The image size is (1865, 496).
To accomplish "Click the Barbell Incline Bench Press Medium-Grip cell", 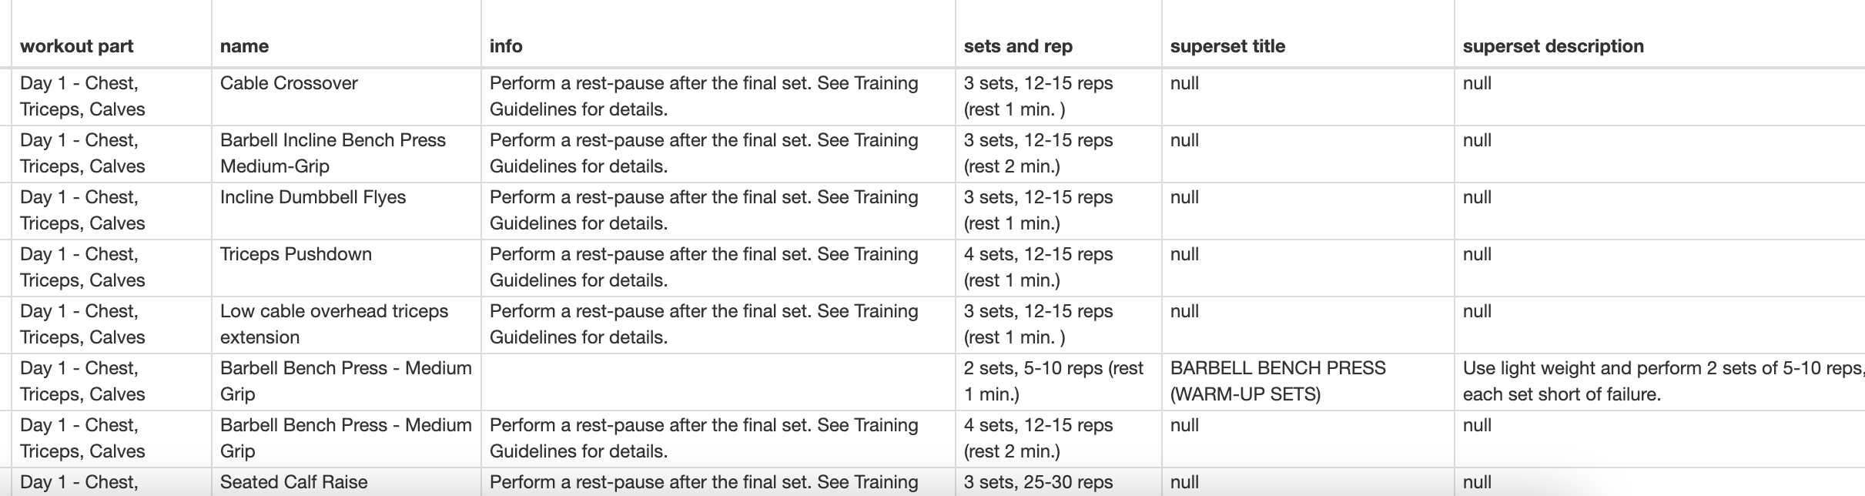I will click(333, 152).
